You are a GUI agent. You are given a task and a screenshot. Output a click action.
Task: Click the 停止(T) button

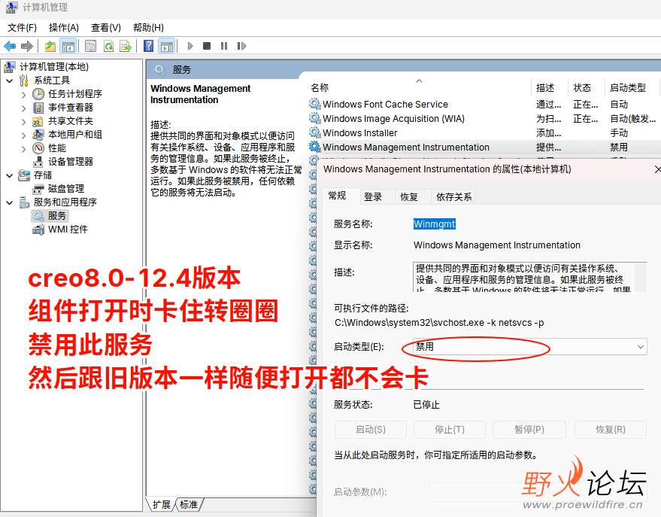449,429
